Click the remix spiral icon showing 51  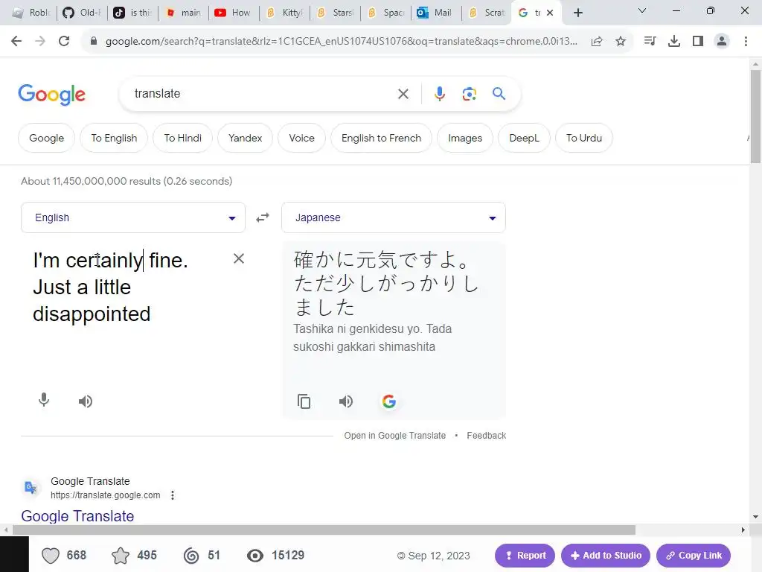point(191,556)
